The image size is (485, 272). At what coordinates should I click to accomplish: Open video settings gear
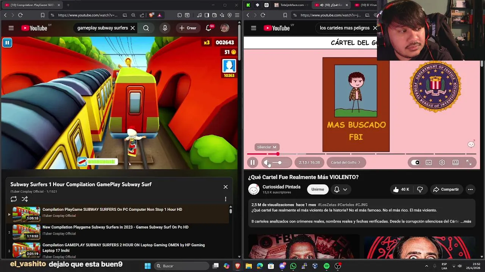pyautogui.click(x=442, y=162)
